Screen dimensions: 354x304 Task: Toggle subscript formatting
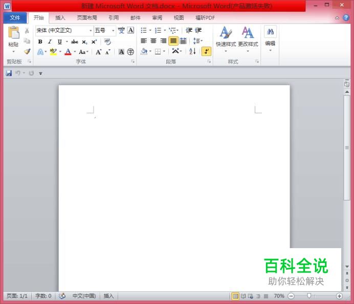click(x=84, y=42)
